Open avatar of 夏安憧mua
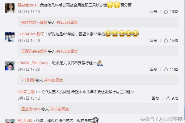 point(10,8)
